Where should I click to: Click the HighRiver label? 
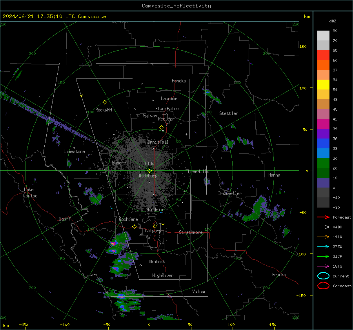pyautogui.click(x=163, y=275)
